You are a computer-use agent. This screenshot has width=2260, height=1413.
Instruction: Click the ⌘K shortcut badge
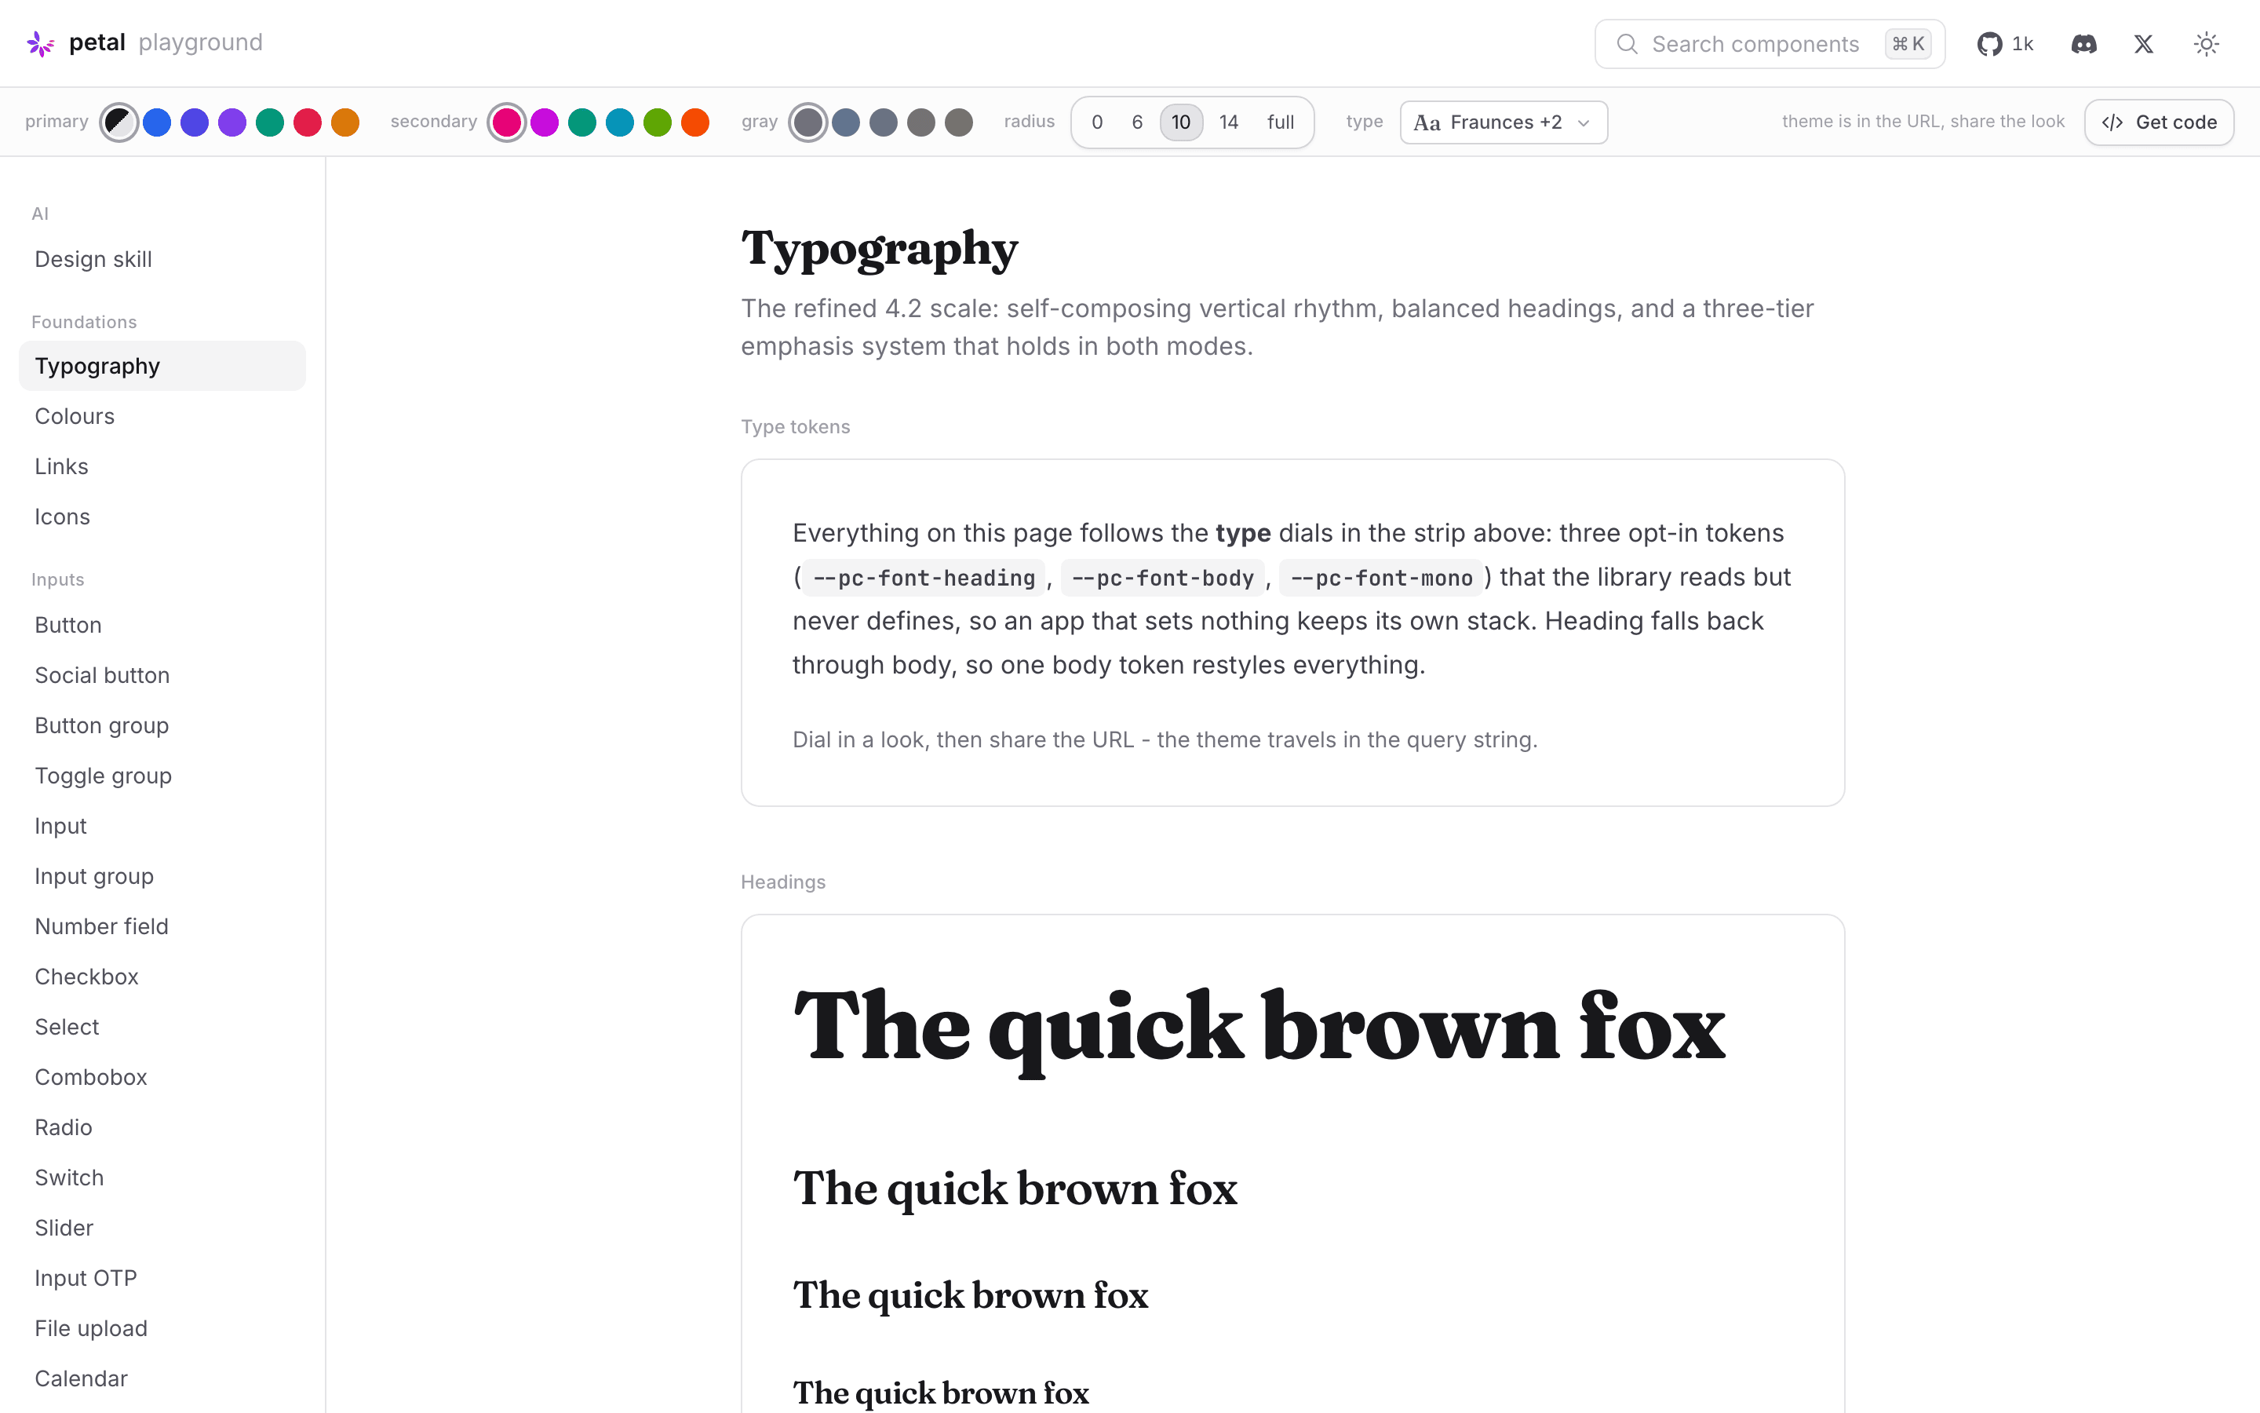click(x=1909, y=44)
